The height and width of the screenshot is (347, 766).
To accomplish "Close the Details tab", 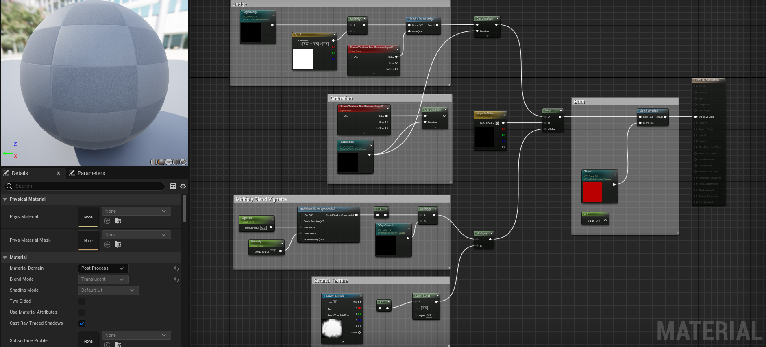I will coord(59,173).
